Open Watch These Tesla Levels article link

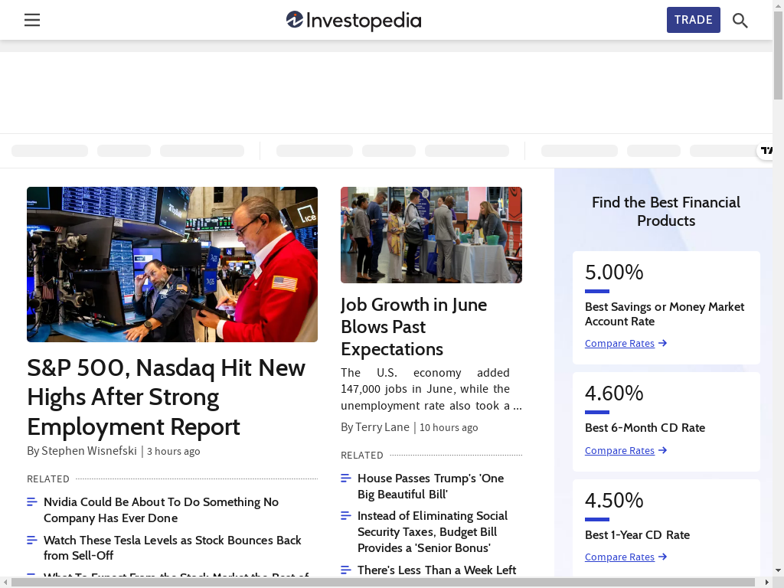(x=172, y=548)
